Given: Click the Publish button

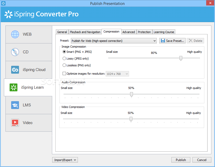Looking at the screenshot, I should pos(181,160).
